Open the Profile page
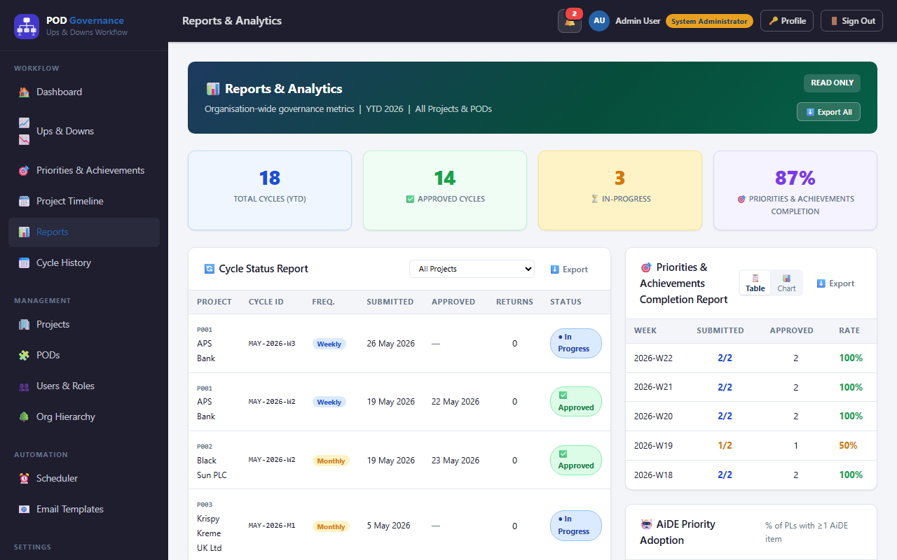897x560 pixels. tap(787, 21)
